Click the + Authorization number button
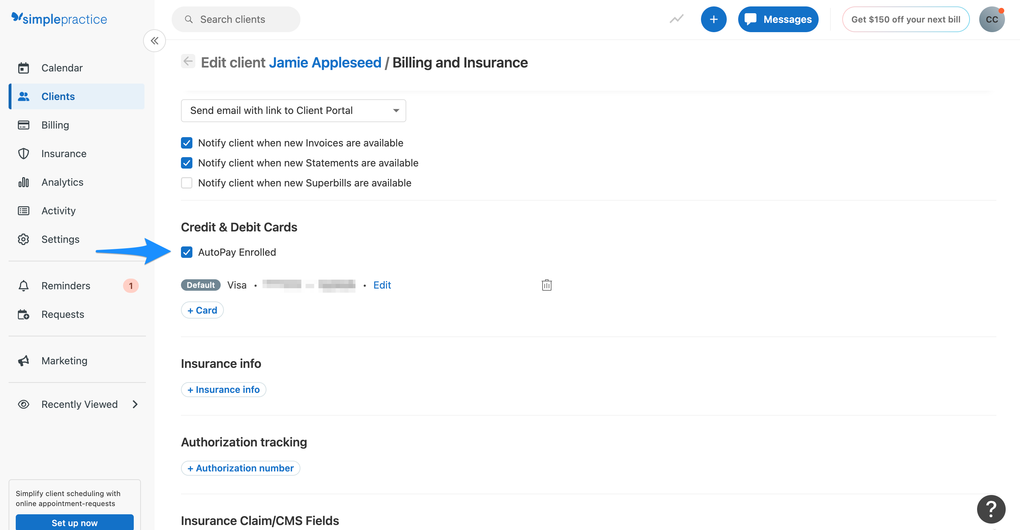 click(240, 468)
